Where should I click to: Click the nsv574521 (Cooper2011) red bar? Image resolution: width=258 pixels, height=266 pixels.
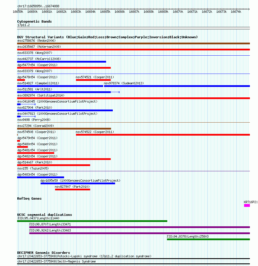pos(93,80)
